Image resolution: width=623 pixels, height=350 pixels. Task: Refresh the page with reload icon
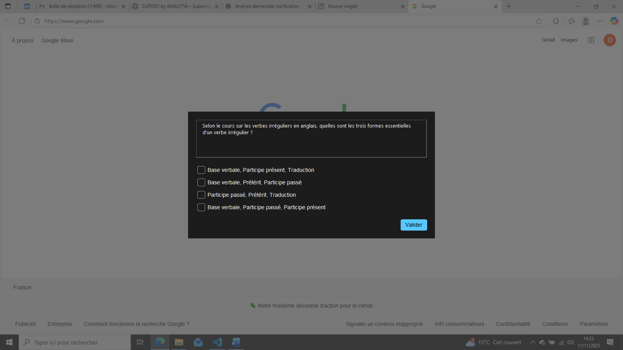click(x=22, y=21)
